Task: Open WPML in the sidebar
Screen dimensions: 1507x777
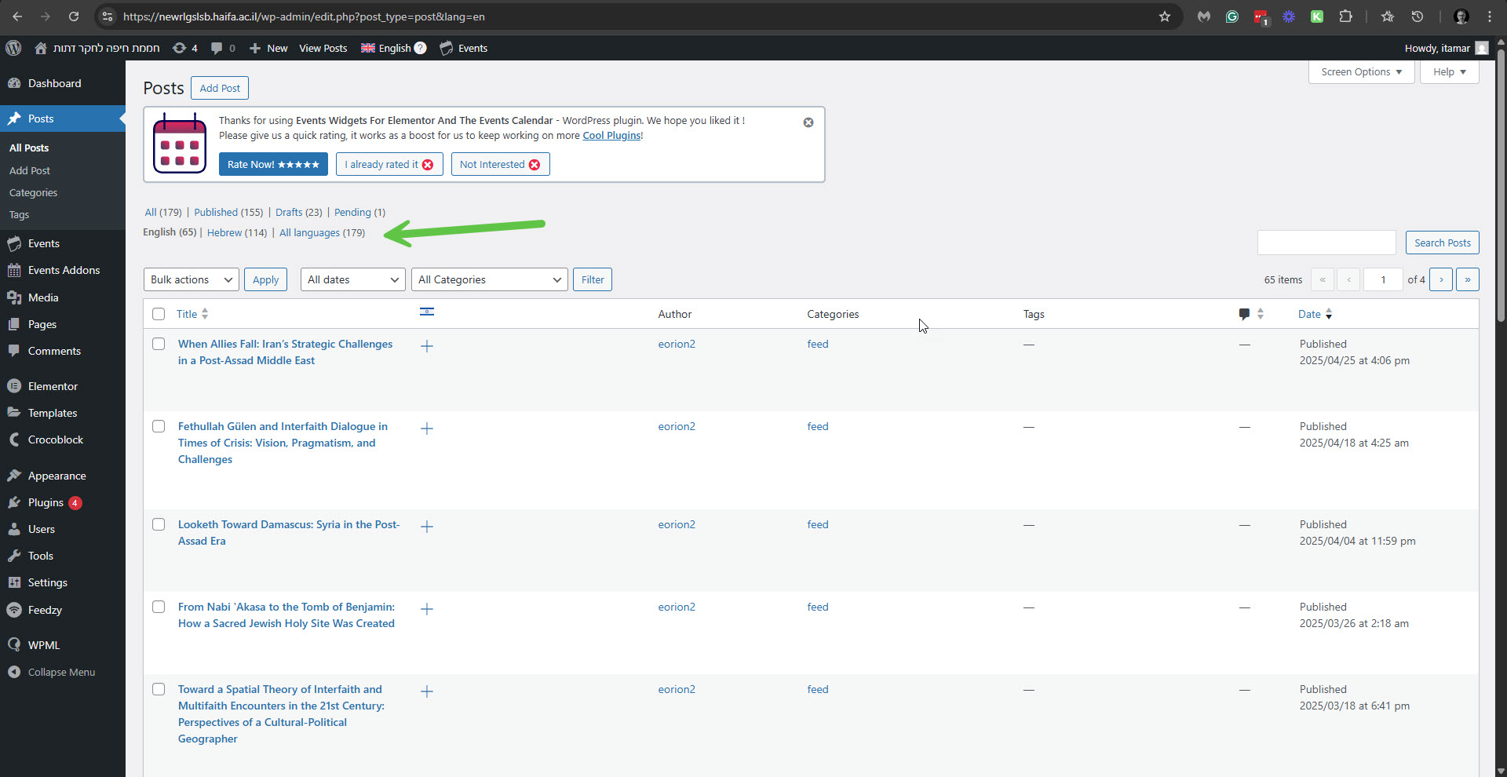Action: pos(63,645)
